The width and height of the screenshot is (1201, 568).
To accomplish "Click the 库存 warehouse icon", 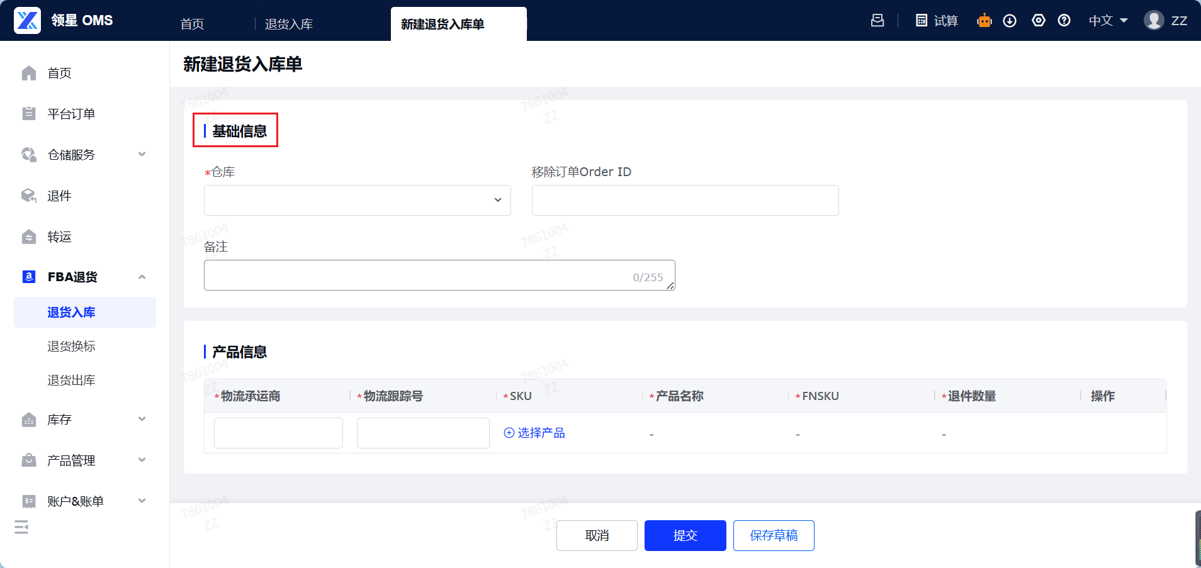I will 29,420.
